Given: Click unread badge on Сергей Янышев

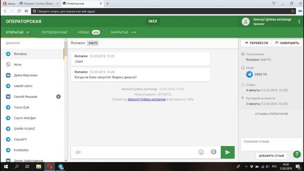Looking at the screenshot, I should click(x=58, y=96).
